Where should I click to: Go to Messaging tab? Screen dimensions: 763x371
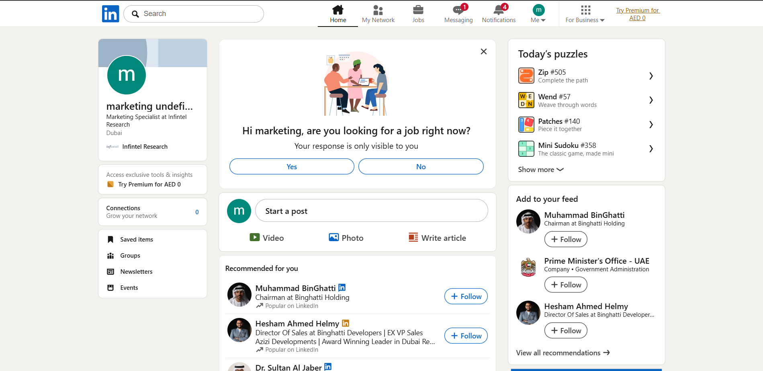point(458,14)
